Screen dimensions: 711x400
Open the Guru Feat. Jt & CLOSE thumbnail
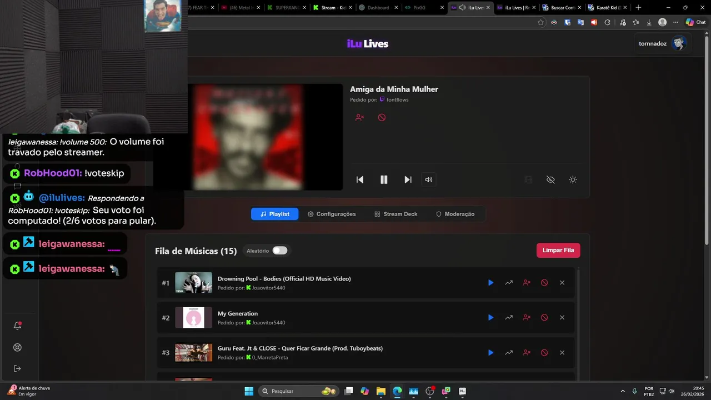(193, 353)
